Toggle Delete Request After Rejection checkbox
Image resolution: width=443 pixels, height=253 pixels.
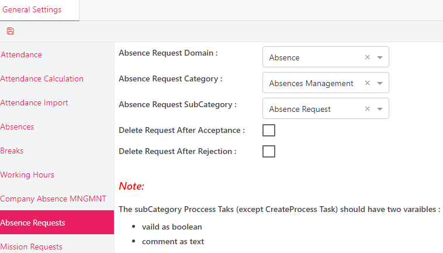pos(269,151)
